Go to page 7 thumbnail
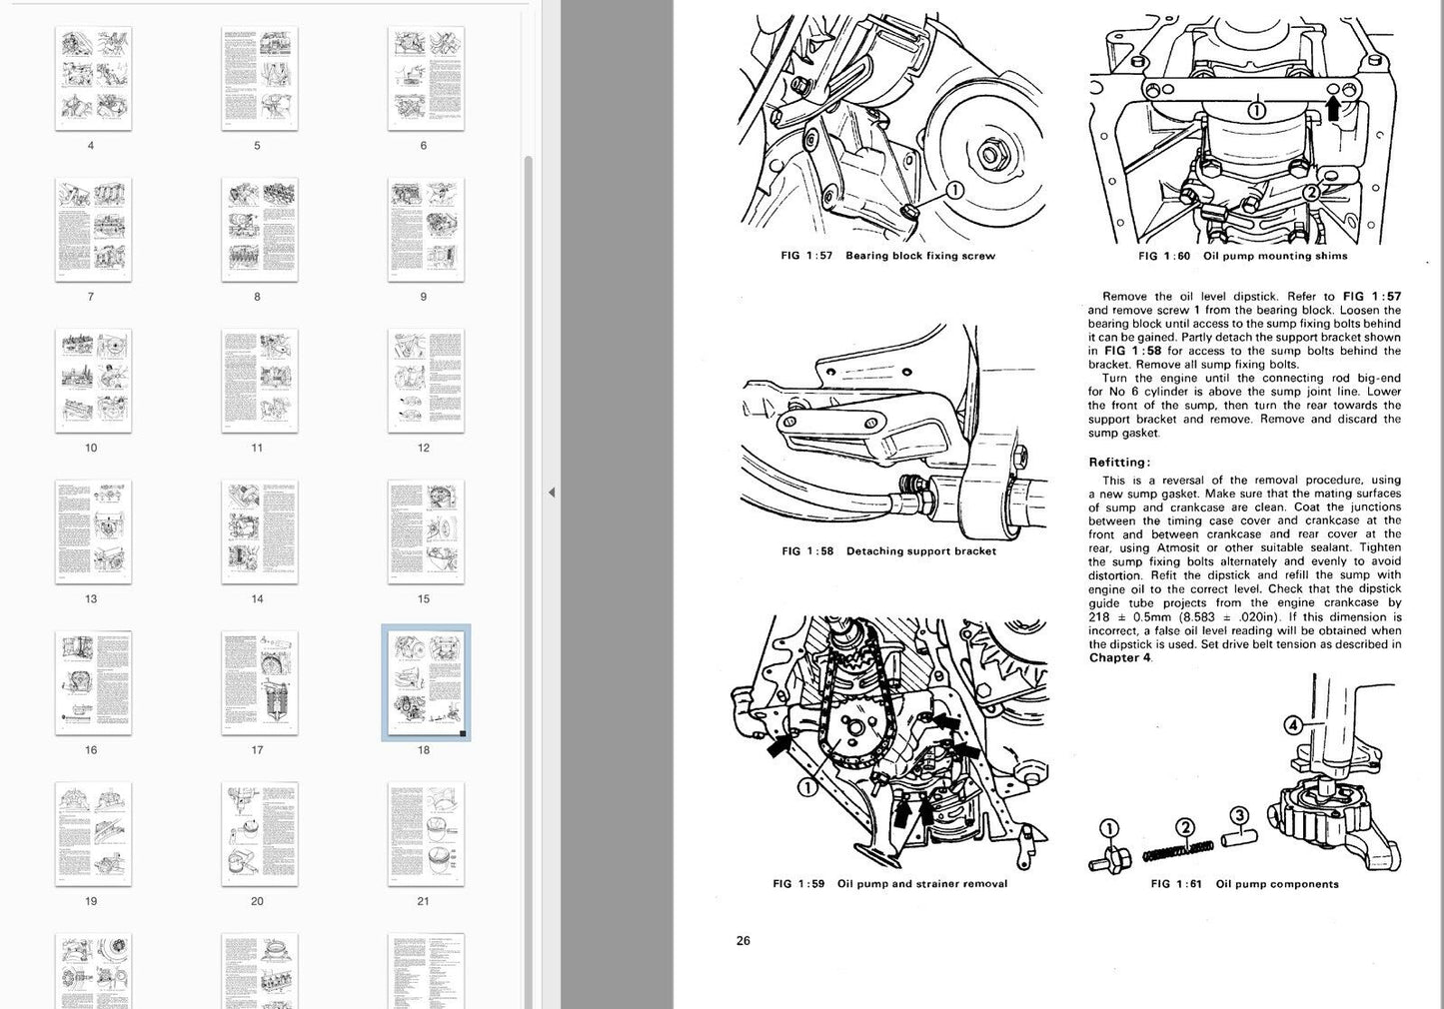Viewport: 1444px width, 1009px height. tap(93, 230)
